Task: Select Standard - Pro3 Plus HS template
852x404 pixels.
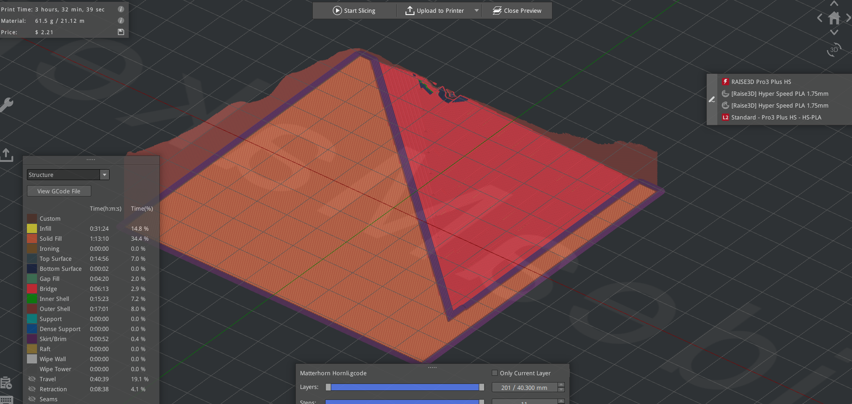Action: pos(776,117)
